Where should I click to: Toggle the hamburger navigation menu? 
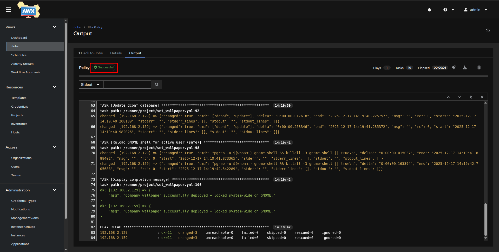9,10
